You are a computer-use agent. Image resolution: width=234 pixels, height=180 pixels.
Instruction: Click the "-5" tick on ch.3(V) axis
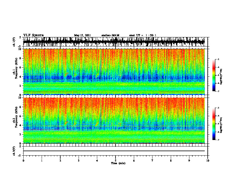(20, 156)
